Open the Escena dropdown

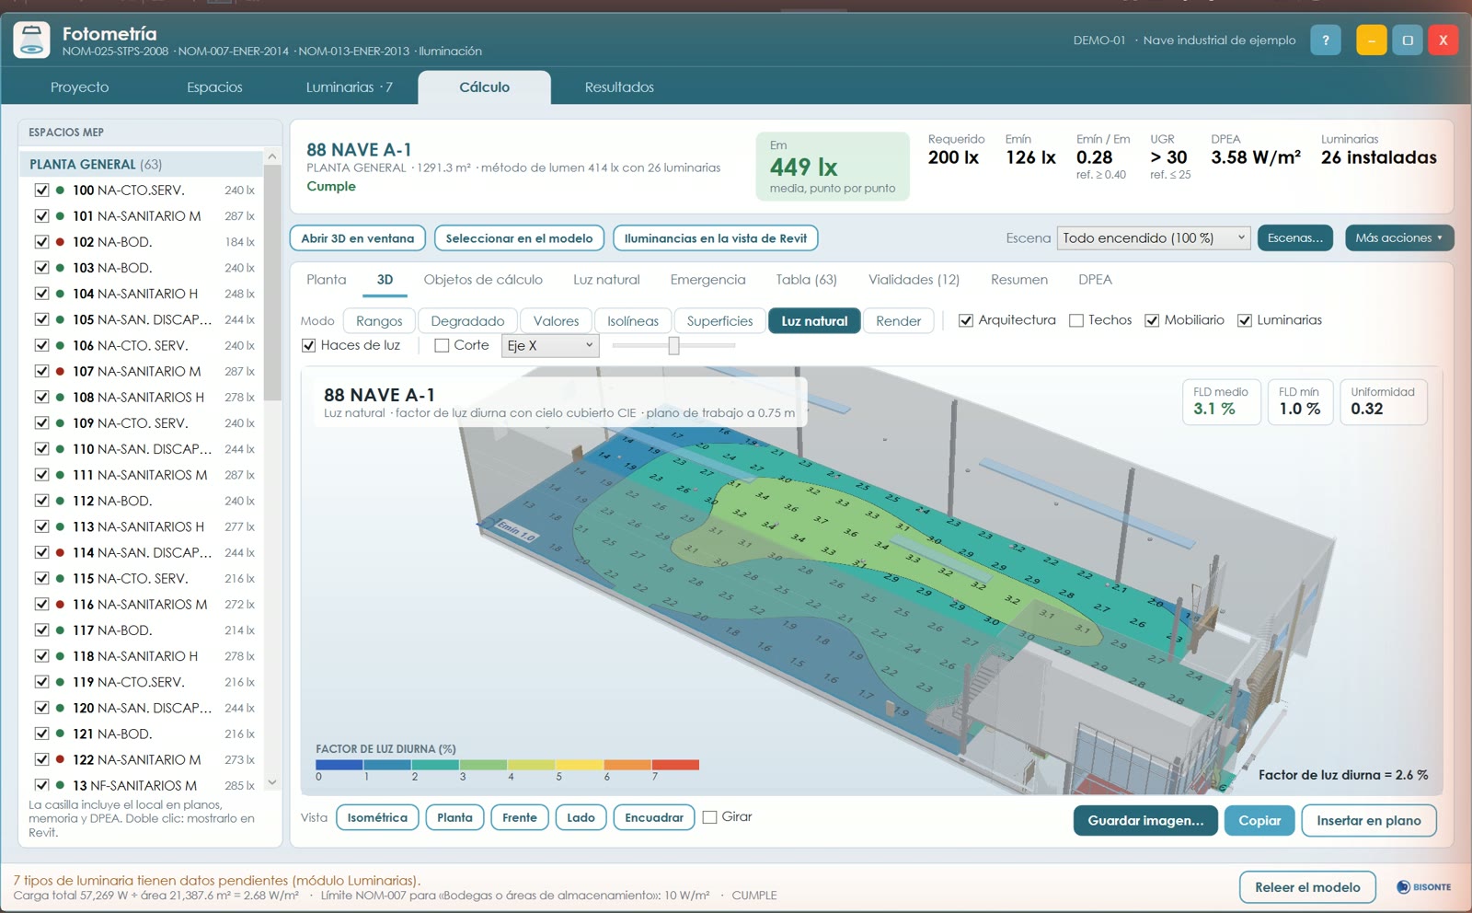pyautogui.click(x=1154, y=238)
